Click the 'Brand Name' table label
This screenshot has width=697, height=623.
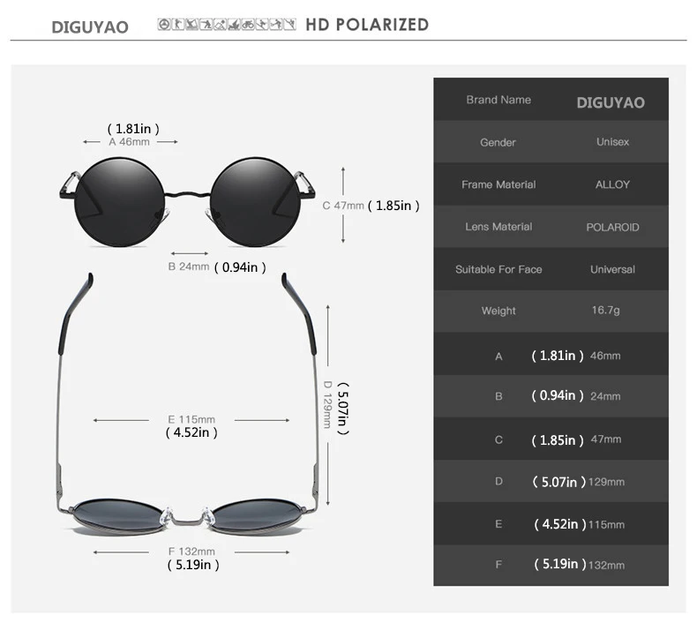[498, 100]
